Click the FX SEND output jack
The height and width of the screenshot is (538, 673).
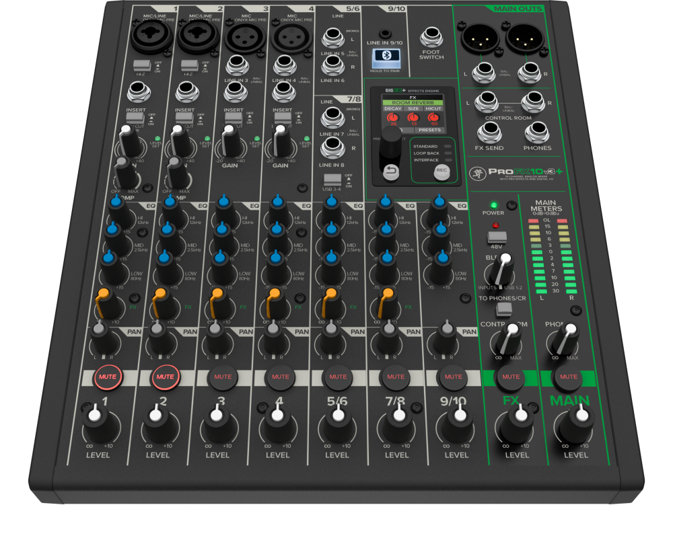point(489,132)
